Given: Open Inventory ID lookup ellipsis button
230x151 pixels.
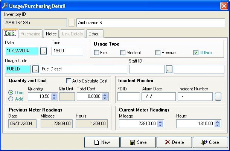Looking at the screenshot, I should pyautogui.click(x=71, y=23).
